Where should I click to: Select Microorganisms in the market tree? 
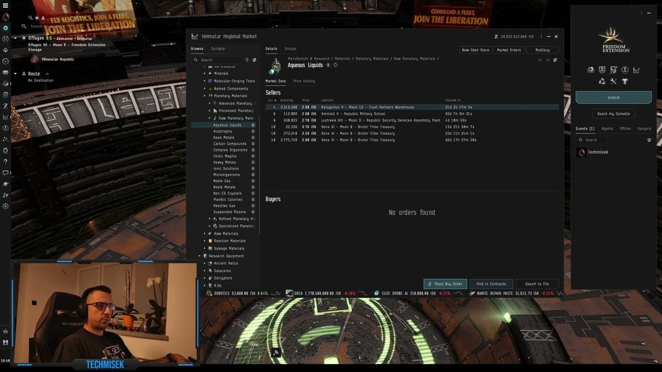click(226, 175)
